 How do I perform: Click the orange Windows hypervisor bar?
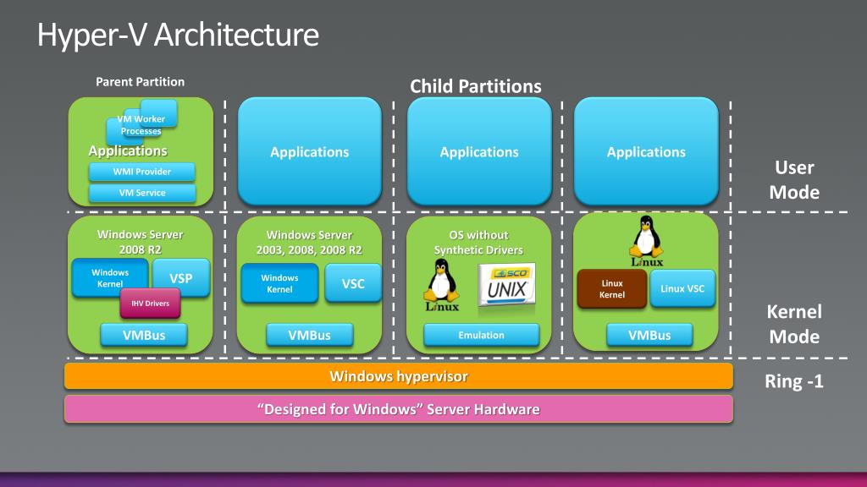point(399,376)
